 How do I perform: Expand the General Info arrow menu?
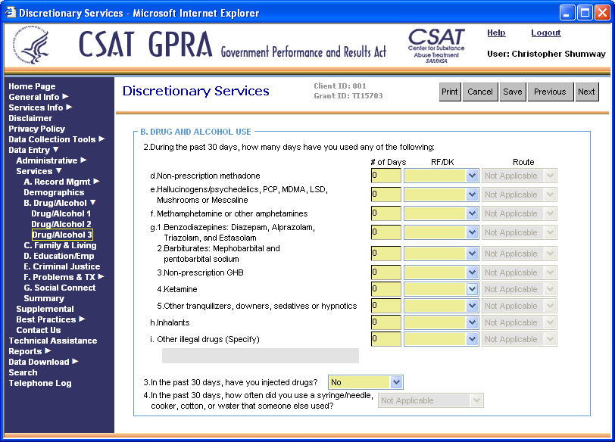[x=65, y=97]
